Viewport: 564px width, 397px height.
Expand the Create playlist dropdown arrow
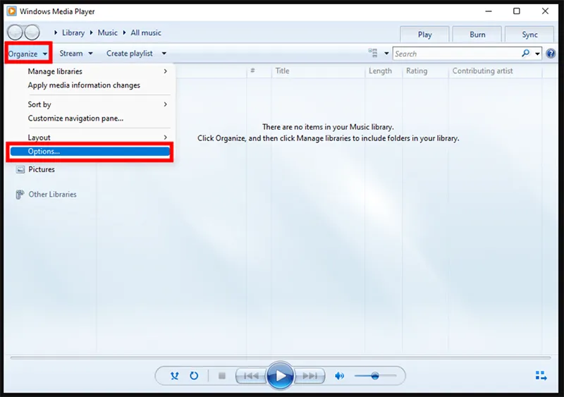(164, 54)
